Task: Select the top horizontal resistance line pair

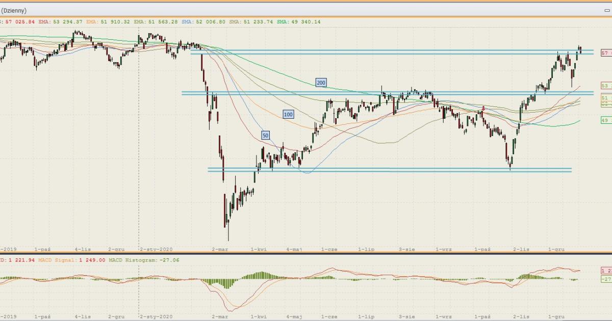Action: (392, 52)
